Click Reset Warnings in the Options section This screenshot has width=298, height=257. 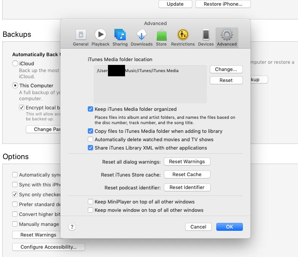tap(36, 235)
